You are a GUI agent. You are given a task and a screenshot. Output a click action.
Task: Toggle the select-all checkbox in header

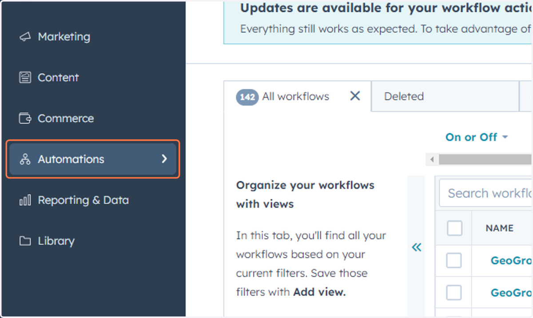pos(454,228)
